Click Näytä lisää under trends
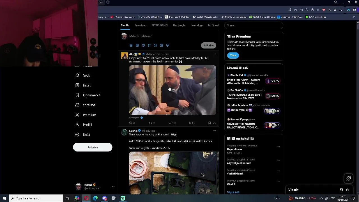 (x=233, y=192)
